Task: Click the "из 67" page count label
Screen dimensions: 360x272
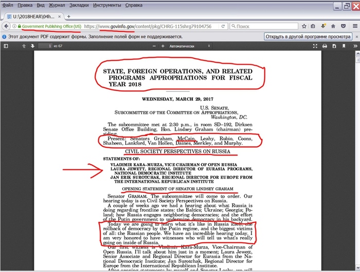Action: coord(58,46)
